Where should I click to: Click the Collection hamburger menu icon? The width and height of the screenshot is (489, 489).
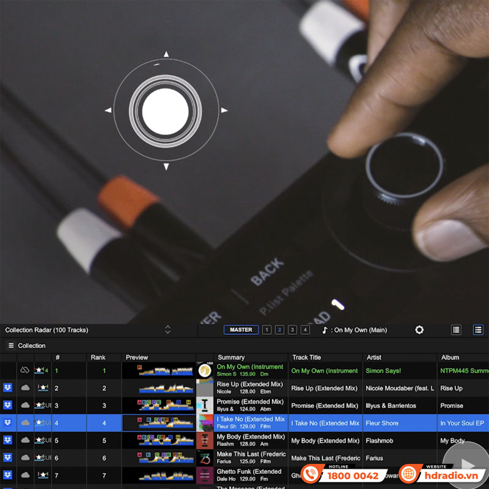(10, 346)
